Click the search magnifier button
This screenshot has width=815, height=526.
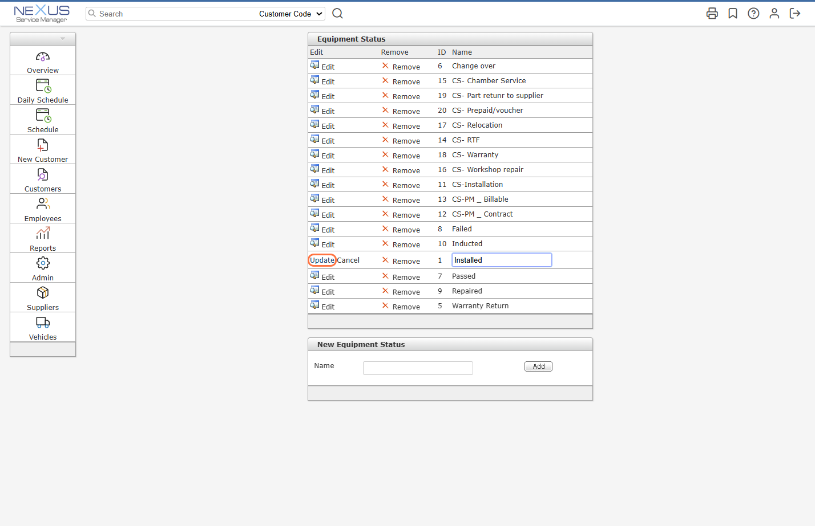tap(338, 14)
